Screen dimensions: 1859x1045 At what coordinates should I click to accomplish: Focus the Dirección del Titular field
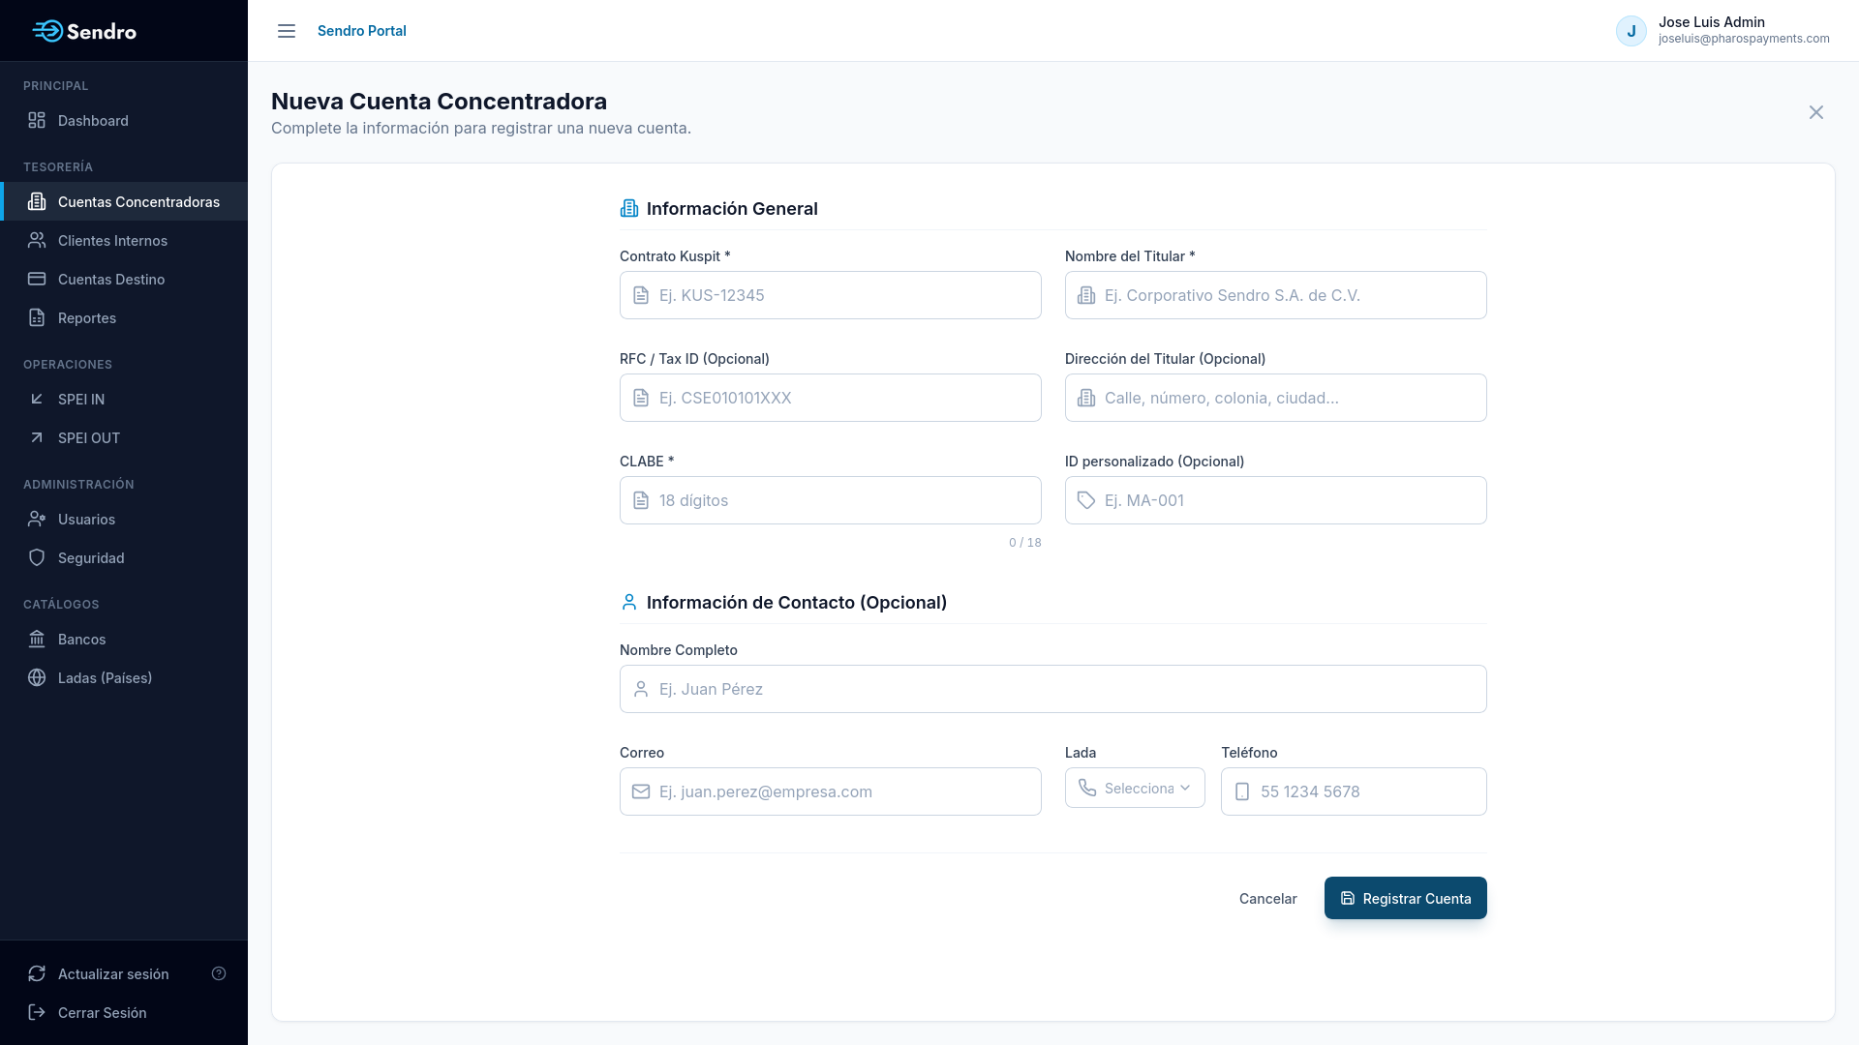(x=1276, y=398)
